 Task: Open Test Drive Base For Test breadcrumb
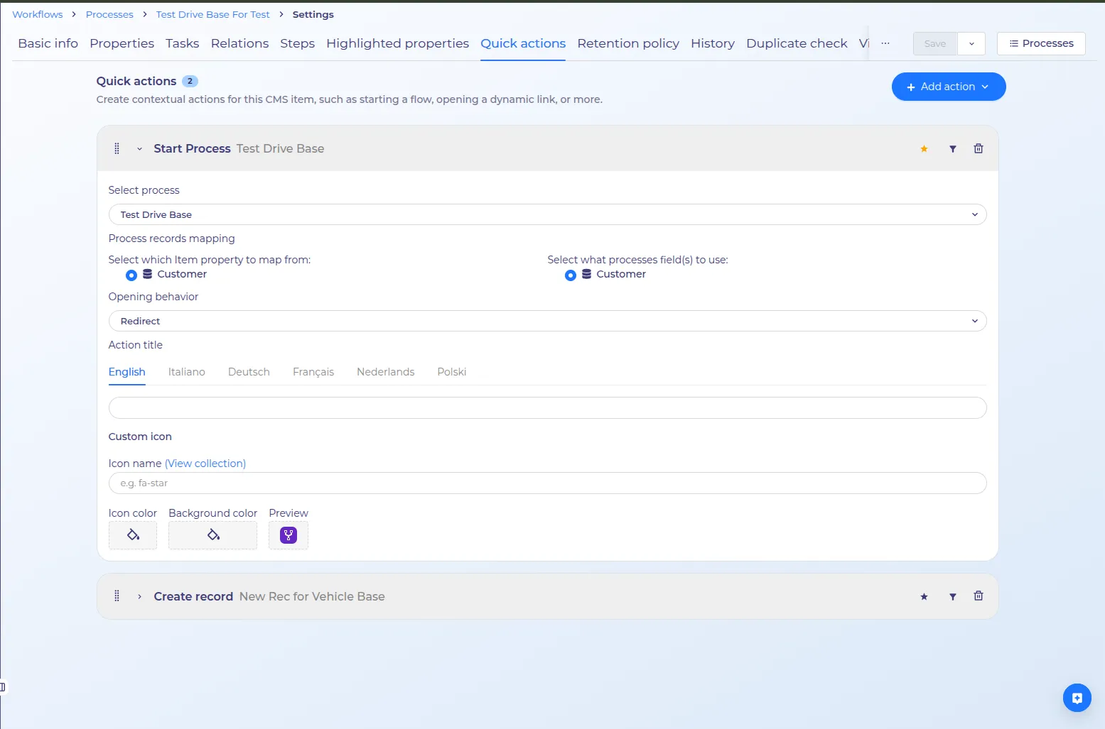[x=213, y=14]
